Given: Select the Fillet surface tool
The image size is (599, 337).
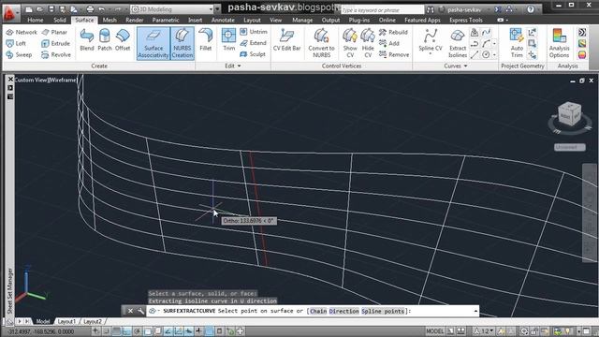Looking at the screenshot, I should point(206,39).
